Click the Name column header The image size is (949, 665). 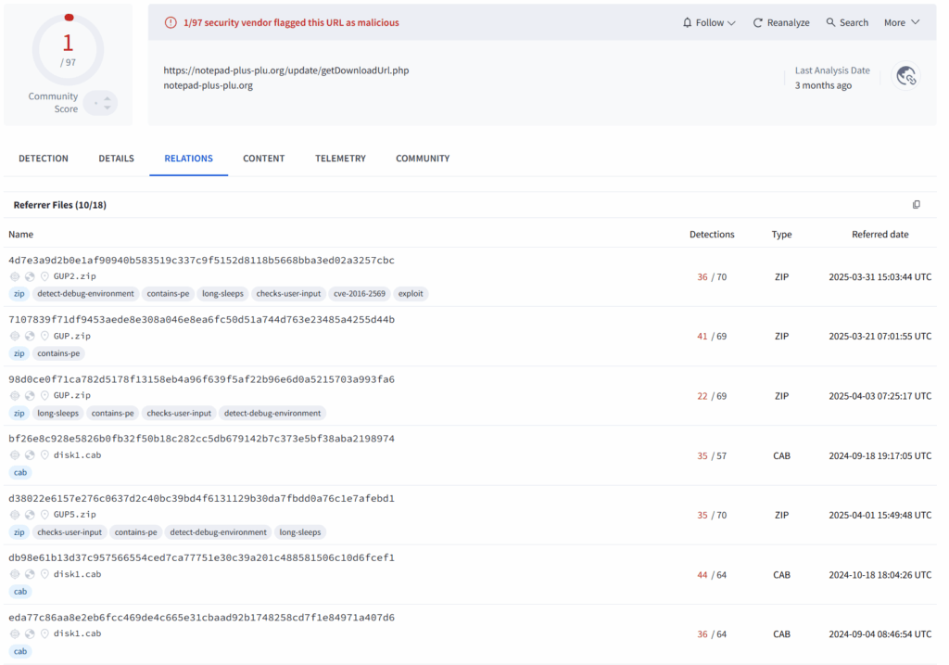point(21,235)
